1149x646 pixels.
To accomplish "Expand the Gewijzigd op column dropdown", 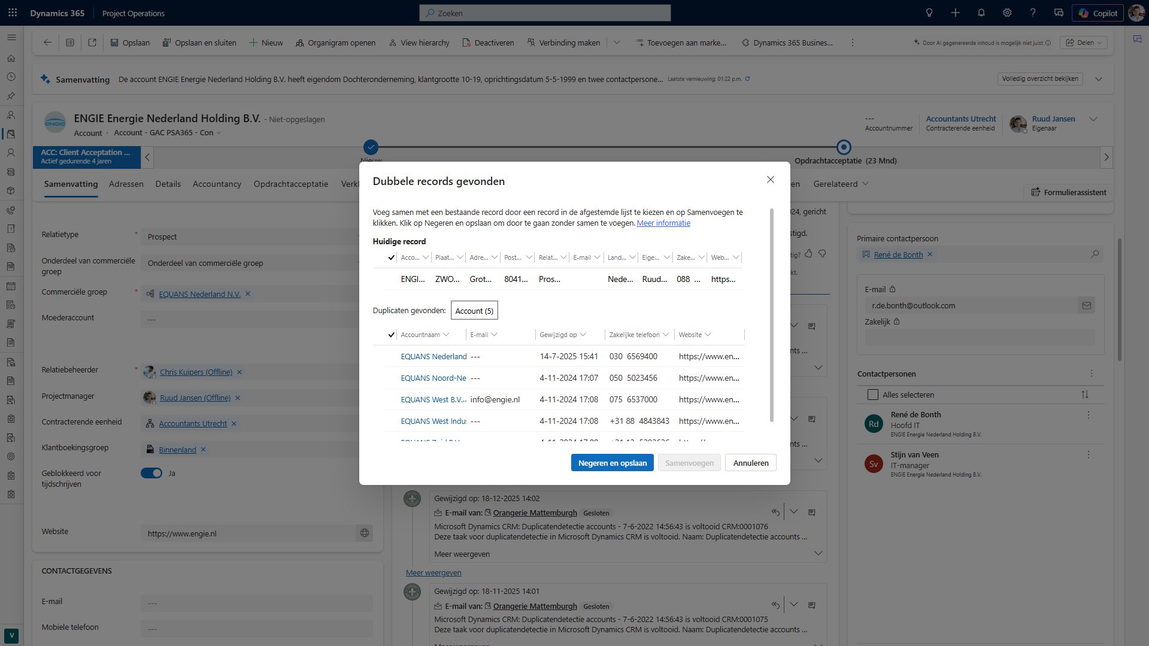I will [x=583, y=335].
